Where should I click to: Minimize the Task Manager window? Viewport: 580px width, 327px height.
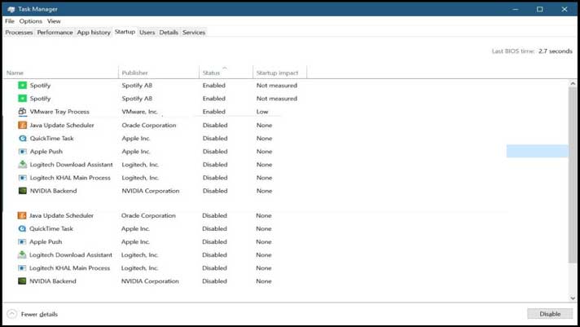[516, 9]
